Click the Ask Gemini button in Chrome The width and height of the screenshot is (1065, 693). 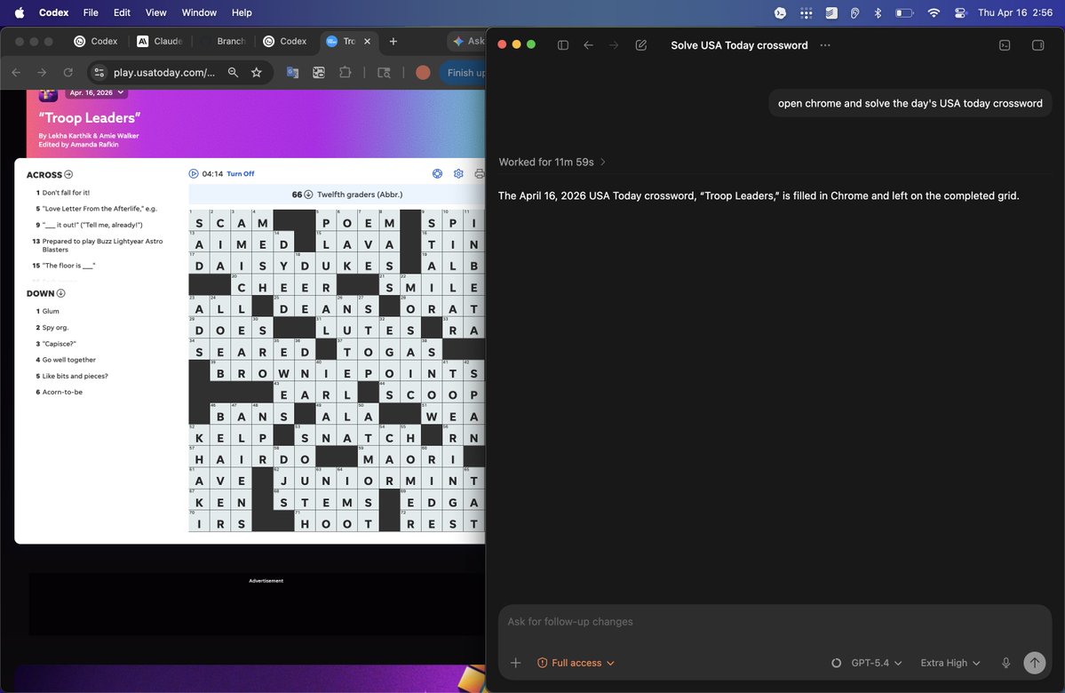click(467, 42)
